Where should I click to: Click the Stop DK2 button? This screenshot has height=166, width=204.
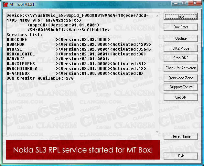tap(181, 58)
